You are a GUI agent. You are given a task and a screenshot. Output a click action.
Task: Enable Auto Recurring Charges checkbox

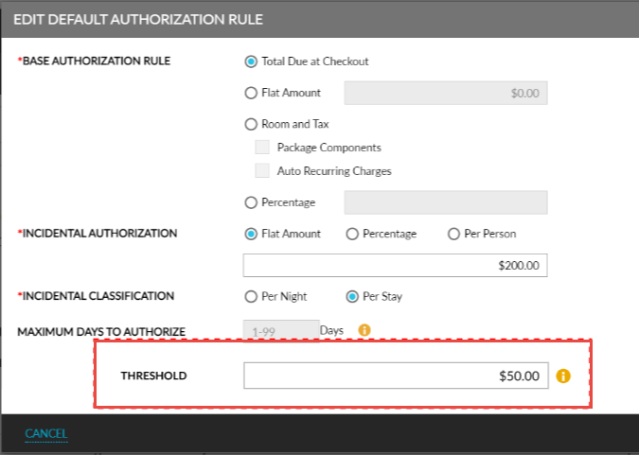point(262,171)
